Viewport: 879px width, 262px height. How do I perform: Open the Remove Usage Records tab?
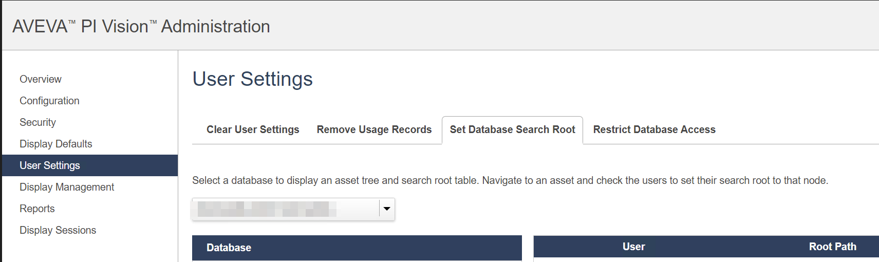pos(374,129)
